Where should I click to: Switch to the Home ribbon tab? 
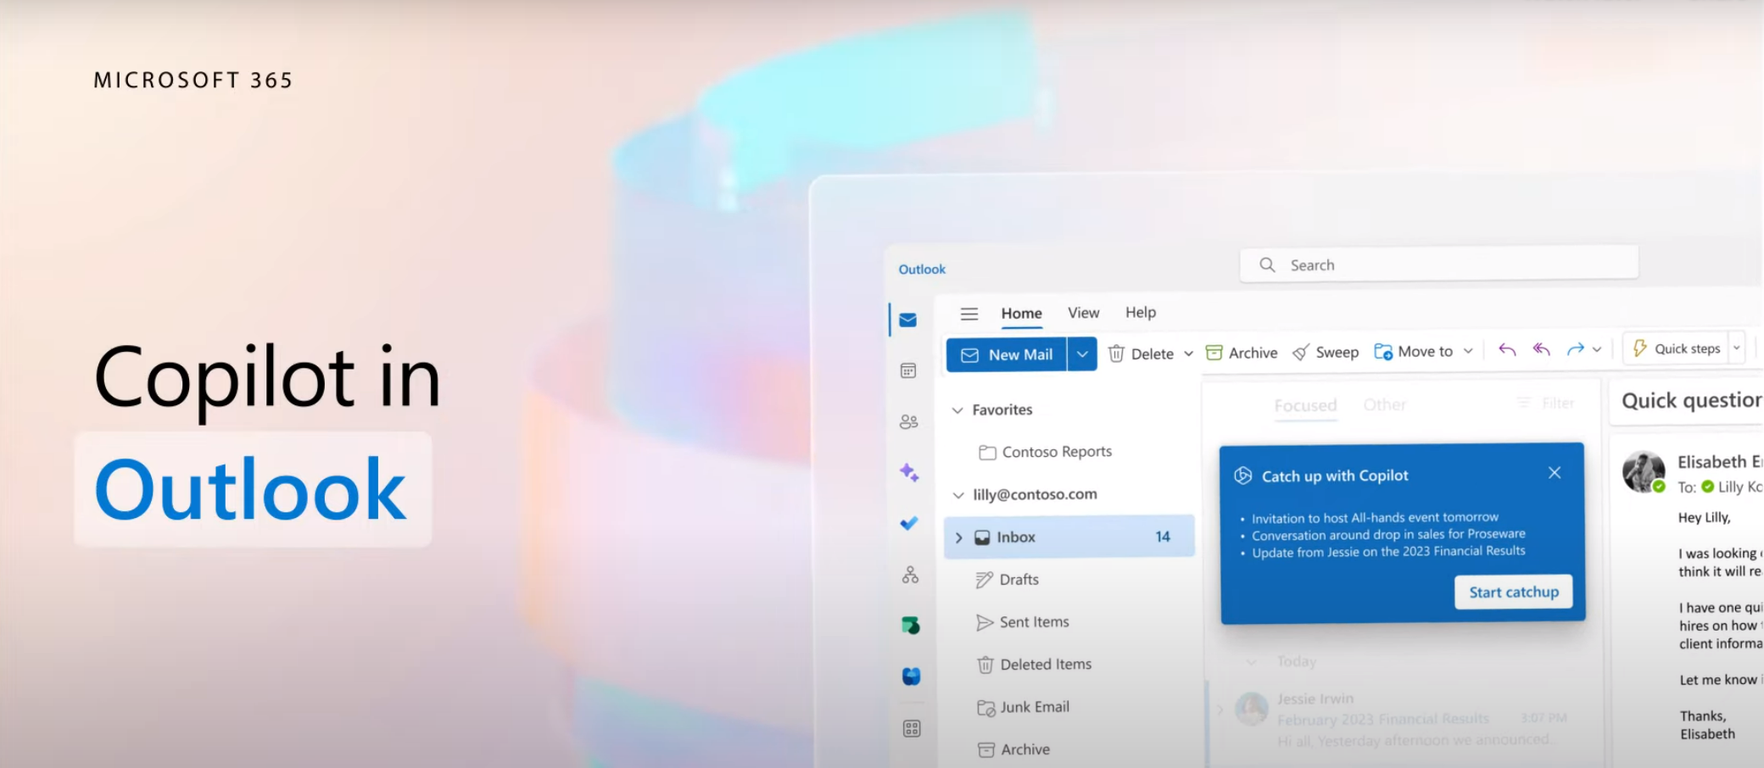1021,313
